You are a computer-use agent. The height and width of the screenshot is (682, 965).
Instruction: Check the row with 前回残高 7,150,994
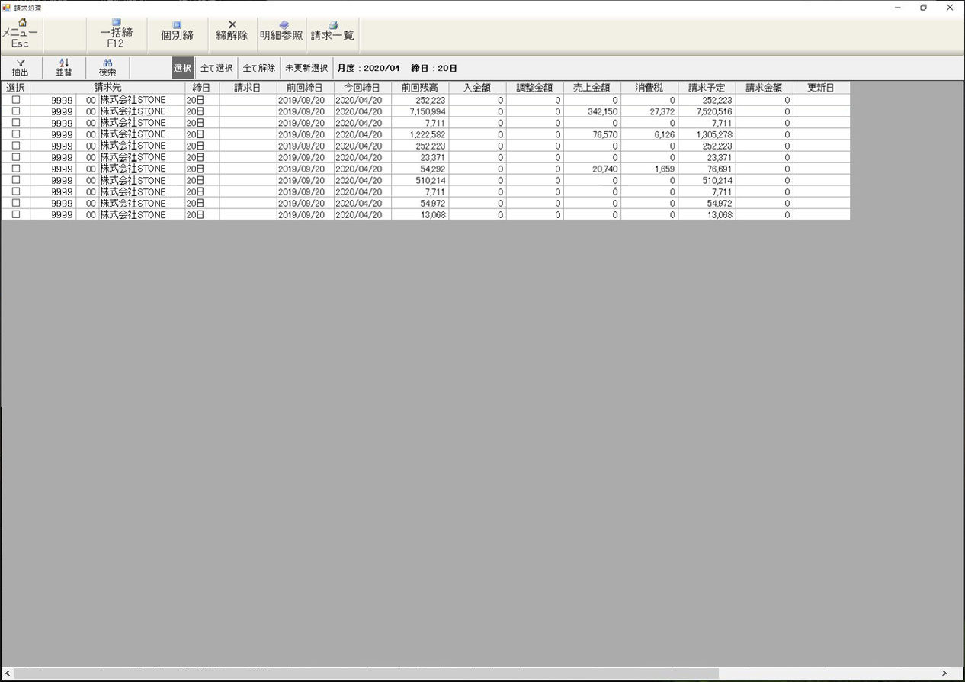(x=16, y=111)
